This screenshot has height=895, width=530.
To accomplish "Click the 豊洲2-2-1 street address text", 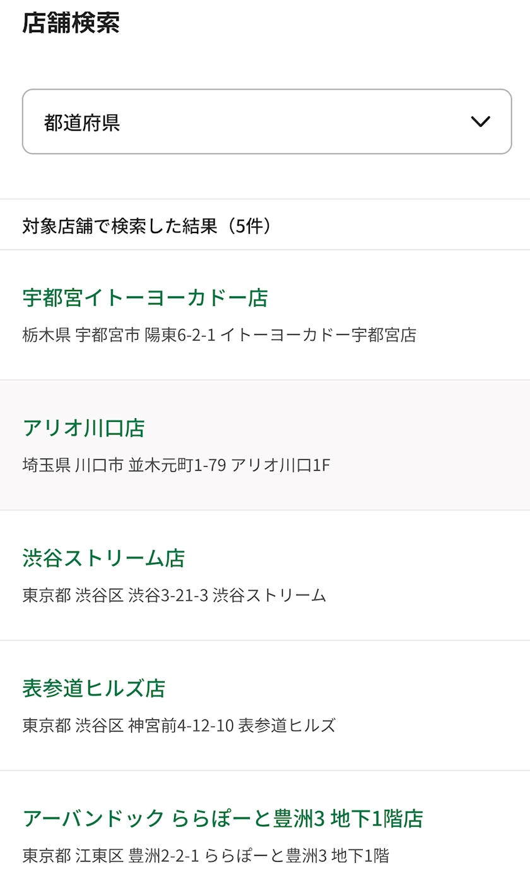I will [163, 856].
